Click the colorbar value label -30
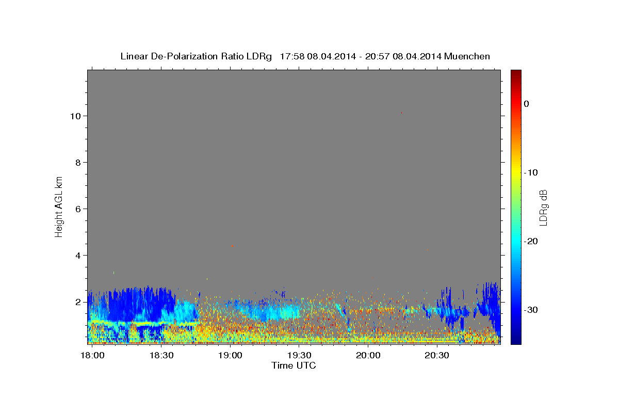This screenshot has height=413, width=619. tap(530, 310)
